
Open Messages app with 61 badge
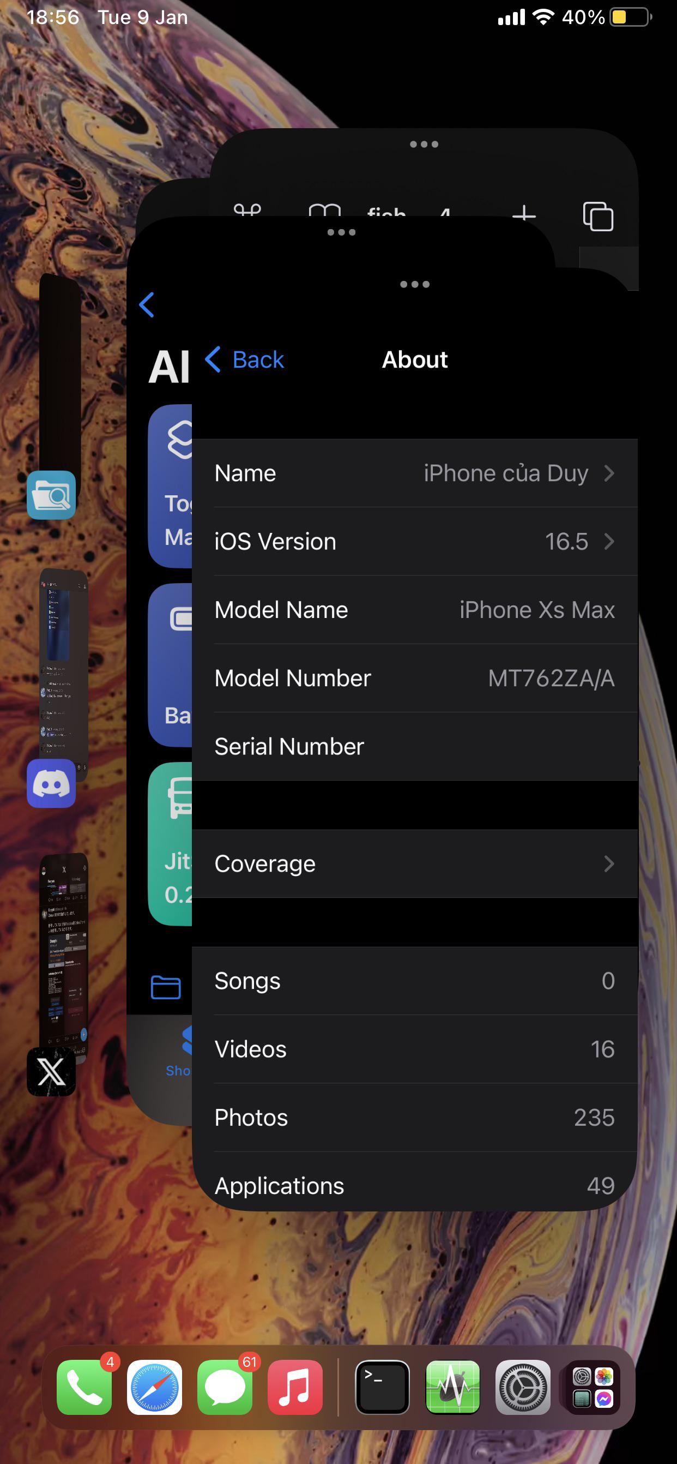[225, 1387]
